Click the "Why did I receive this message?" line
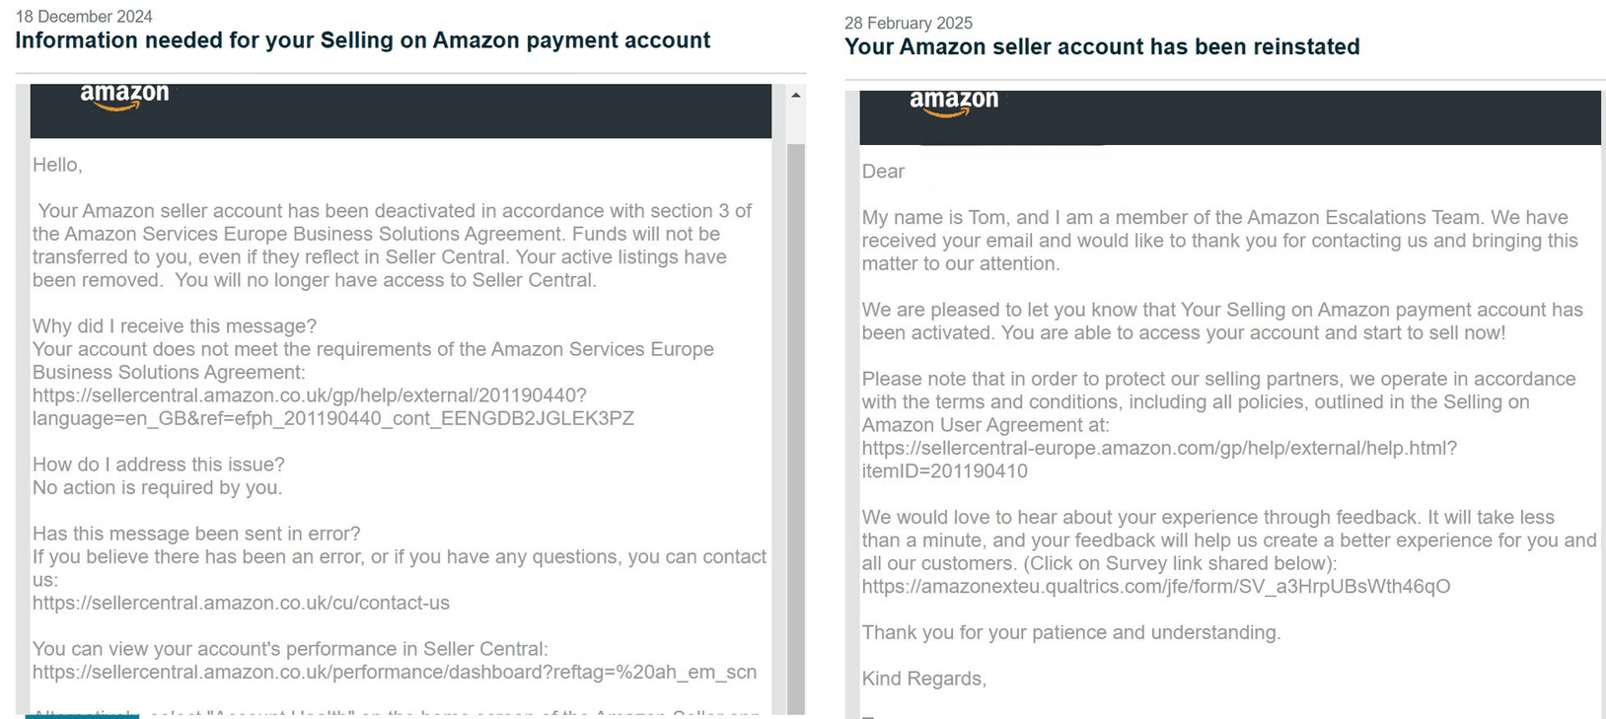Screen dimensions: 1606x719 (175, 326)
